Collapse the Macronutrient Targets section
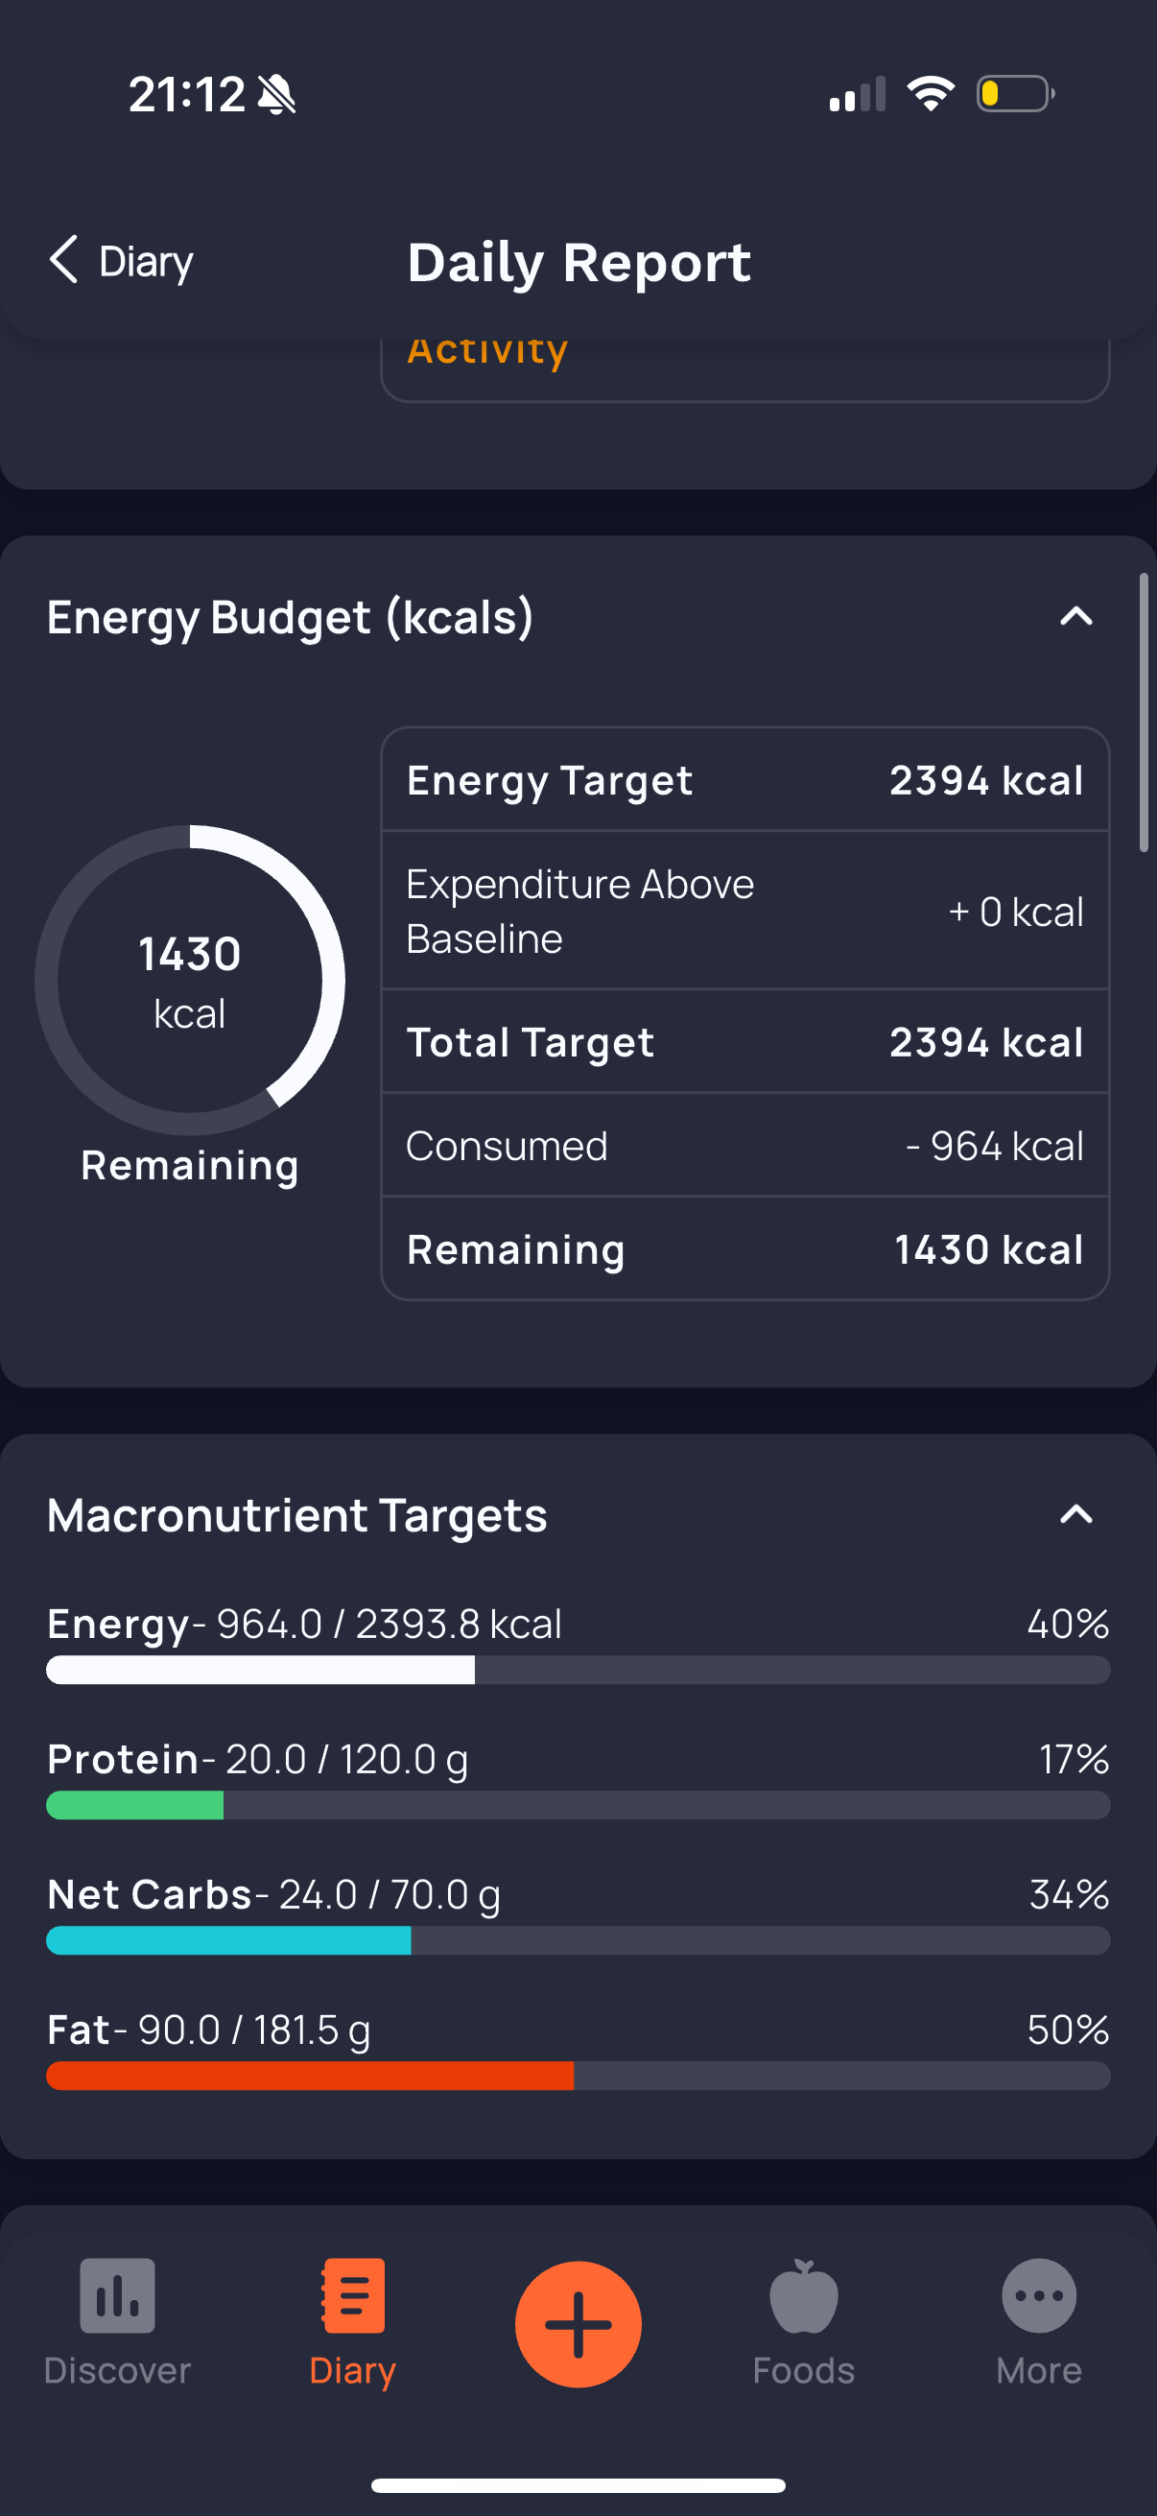 (1076, 1515)
